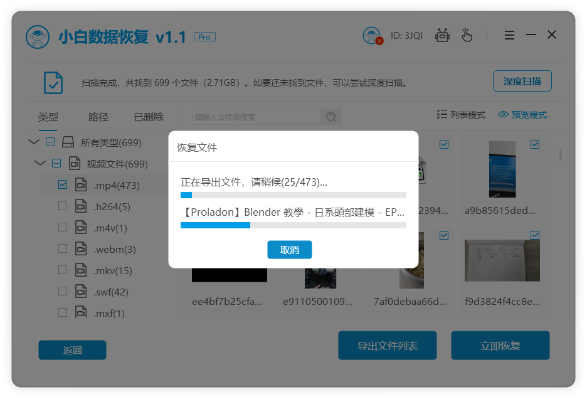This screenshot has width=587, height=399.
Task: Click the file icon next to .m4v(1)
Action: coord(81,227)
